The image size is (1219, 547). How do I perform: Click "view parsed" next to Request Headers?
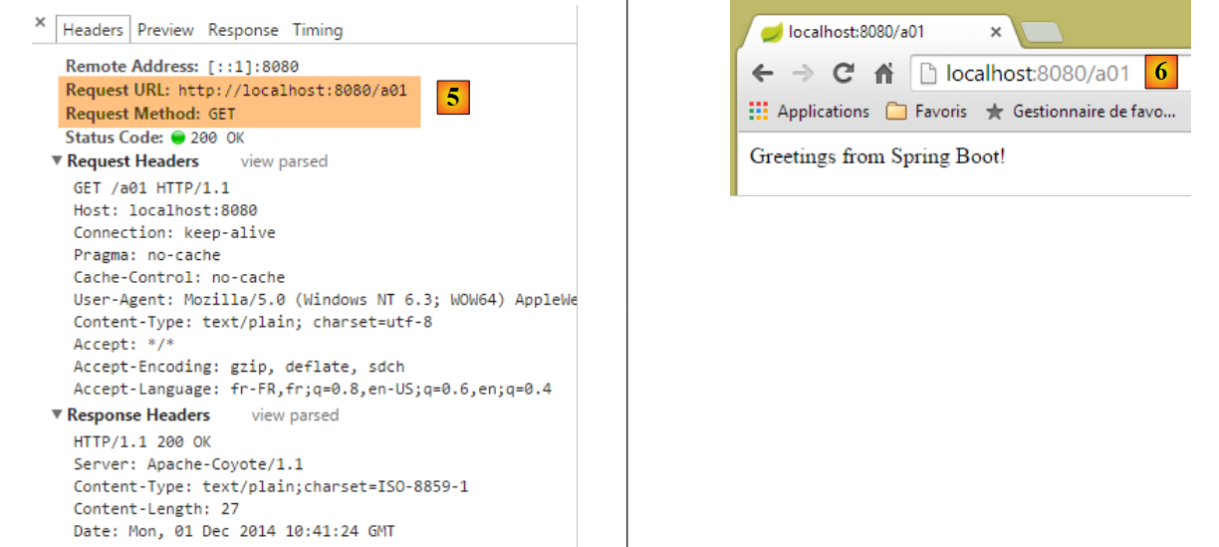click(284, 161)
